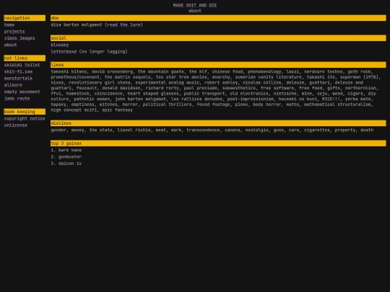Viewport: 390px width, 292px height.
Task: Click the top 3 gainax heading
Action: (218, 143)
